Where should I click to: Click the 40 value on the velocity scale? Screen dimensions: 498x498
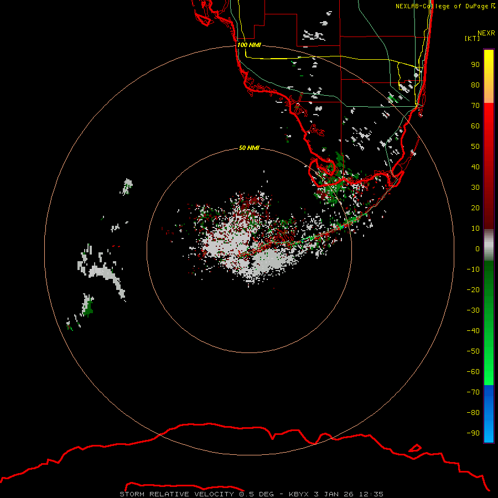click(x=475, y=167)
